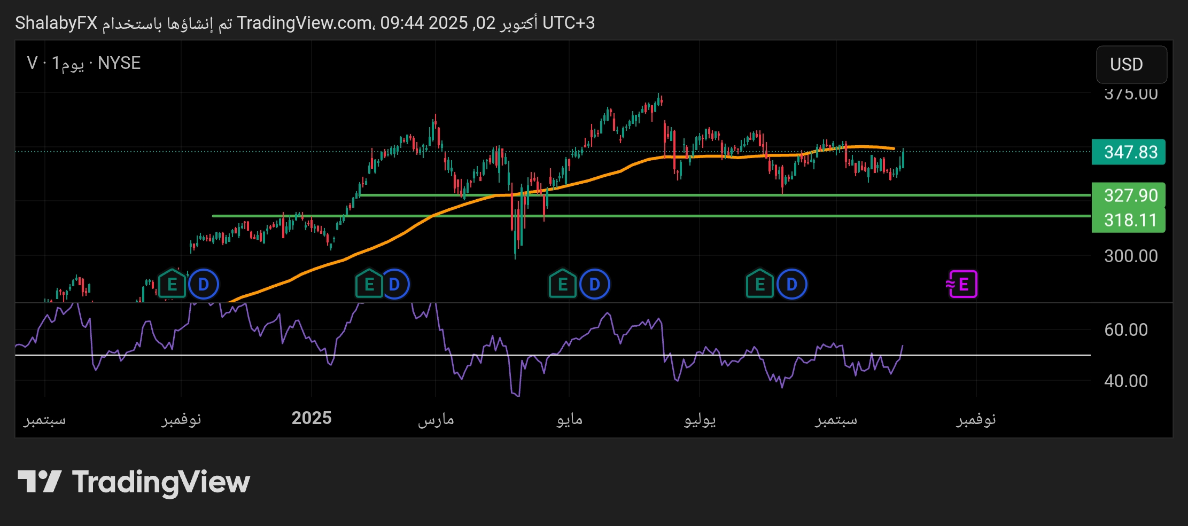Click the 347.83 current price label
Screen dimensions: 1188x526
(1129, 152)
